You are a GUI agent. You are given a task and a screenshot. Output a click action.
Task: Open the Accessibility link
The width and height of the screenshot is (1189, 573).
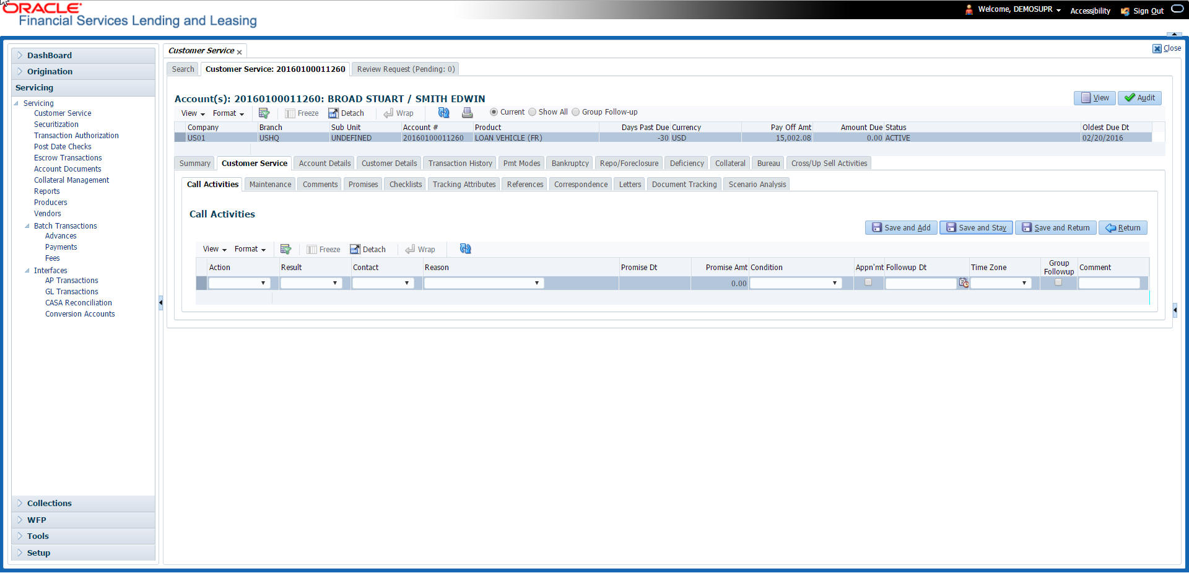1090,11
